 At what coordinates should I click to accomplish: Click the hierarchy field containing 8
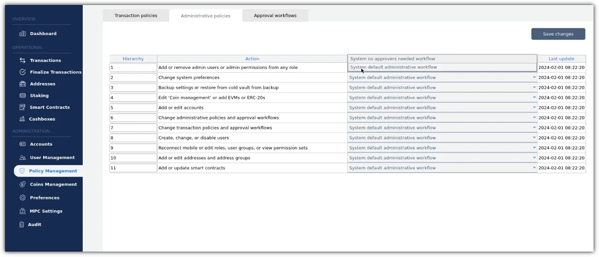(133, 138)
